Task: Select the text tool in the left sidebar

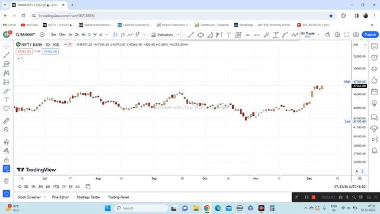Action: coord(7,100)
